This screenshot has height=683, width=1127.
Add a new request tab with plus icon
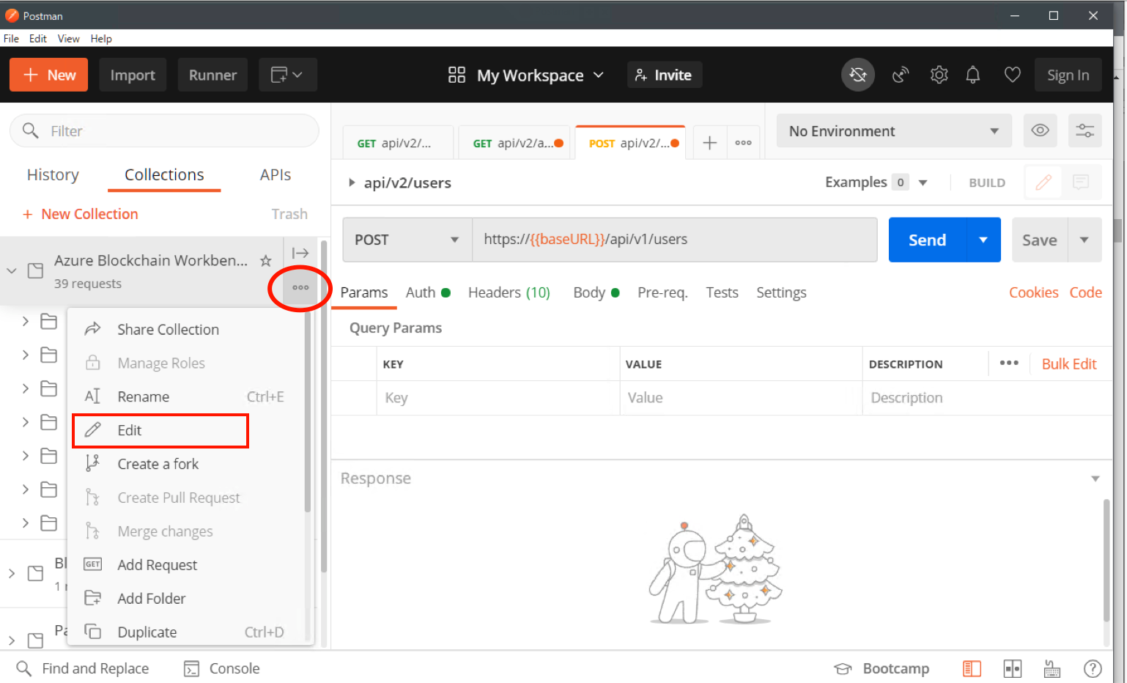click(709, 143)
